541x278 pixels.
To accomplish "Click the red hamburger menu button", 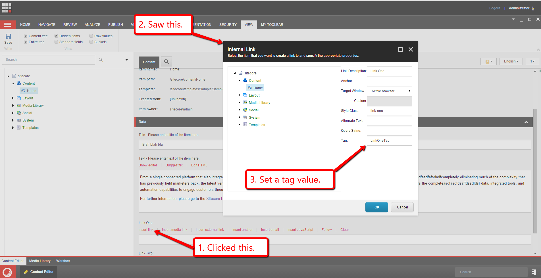I will pos(8,25).
